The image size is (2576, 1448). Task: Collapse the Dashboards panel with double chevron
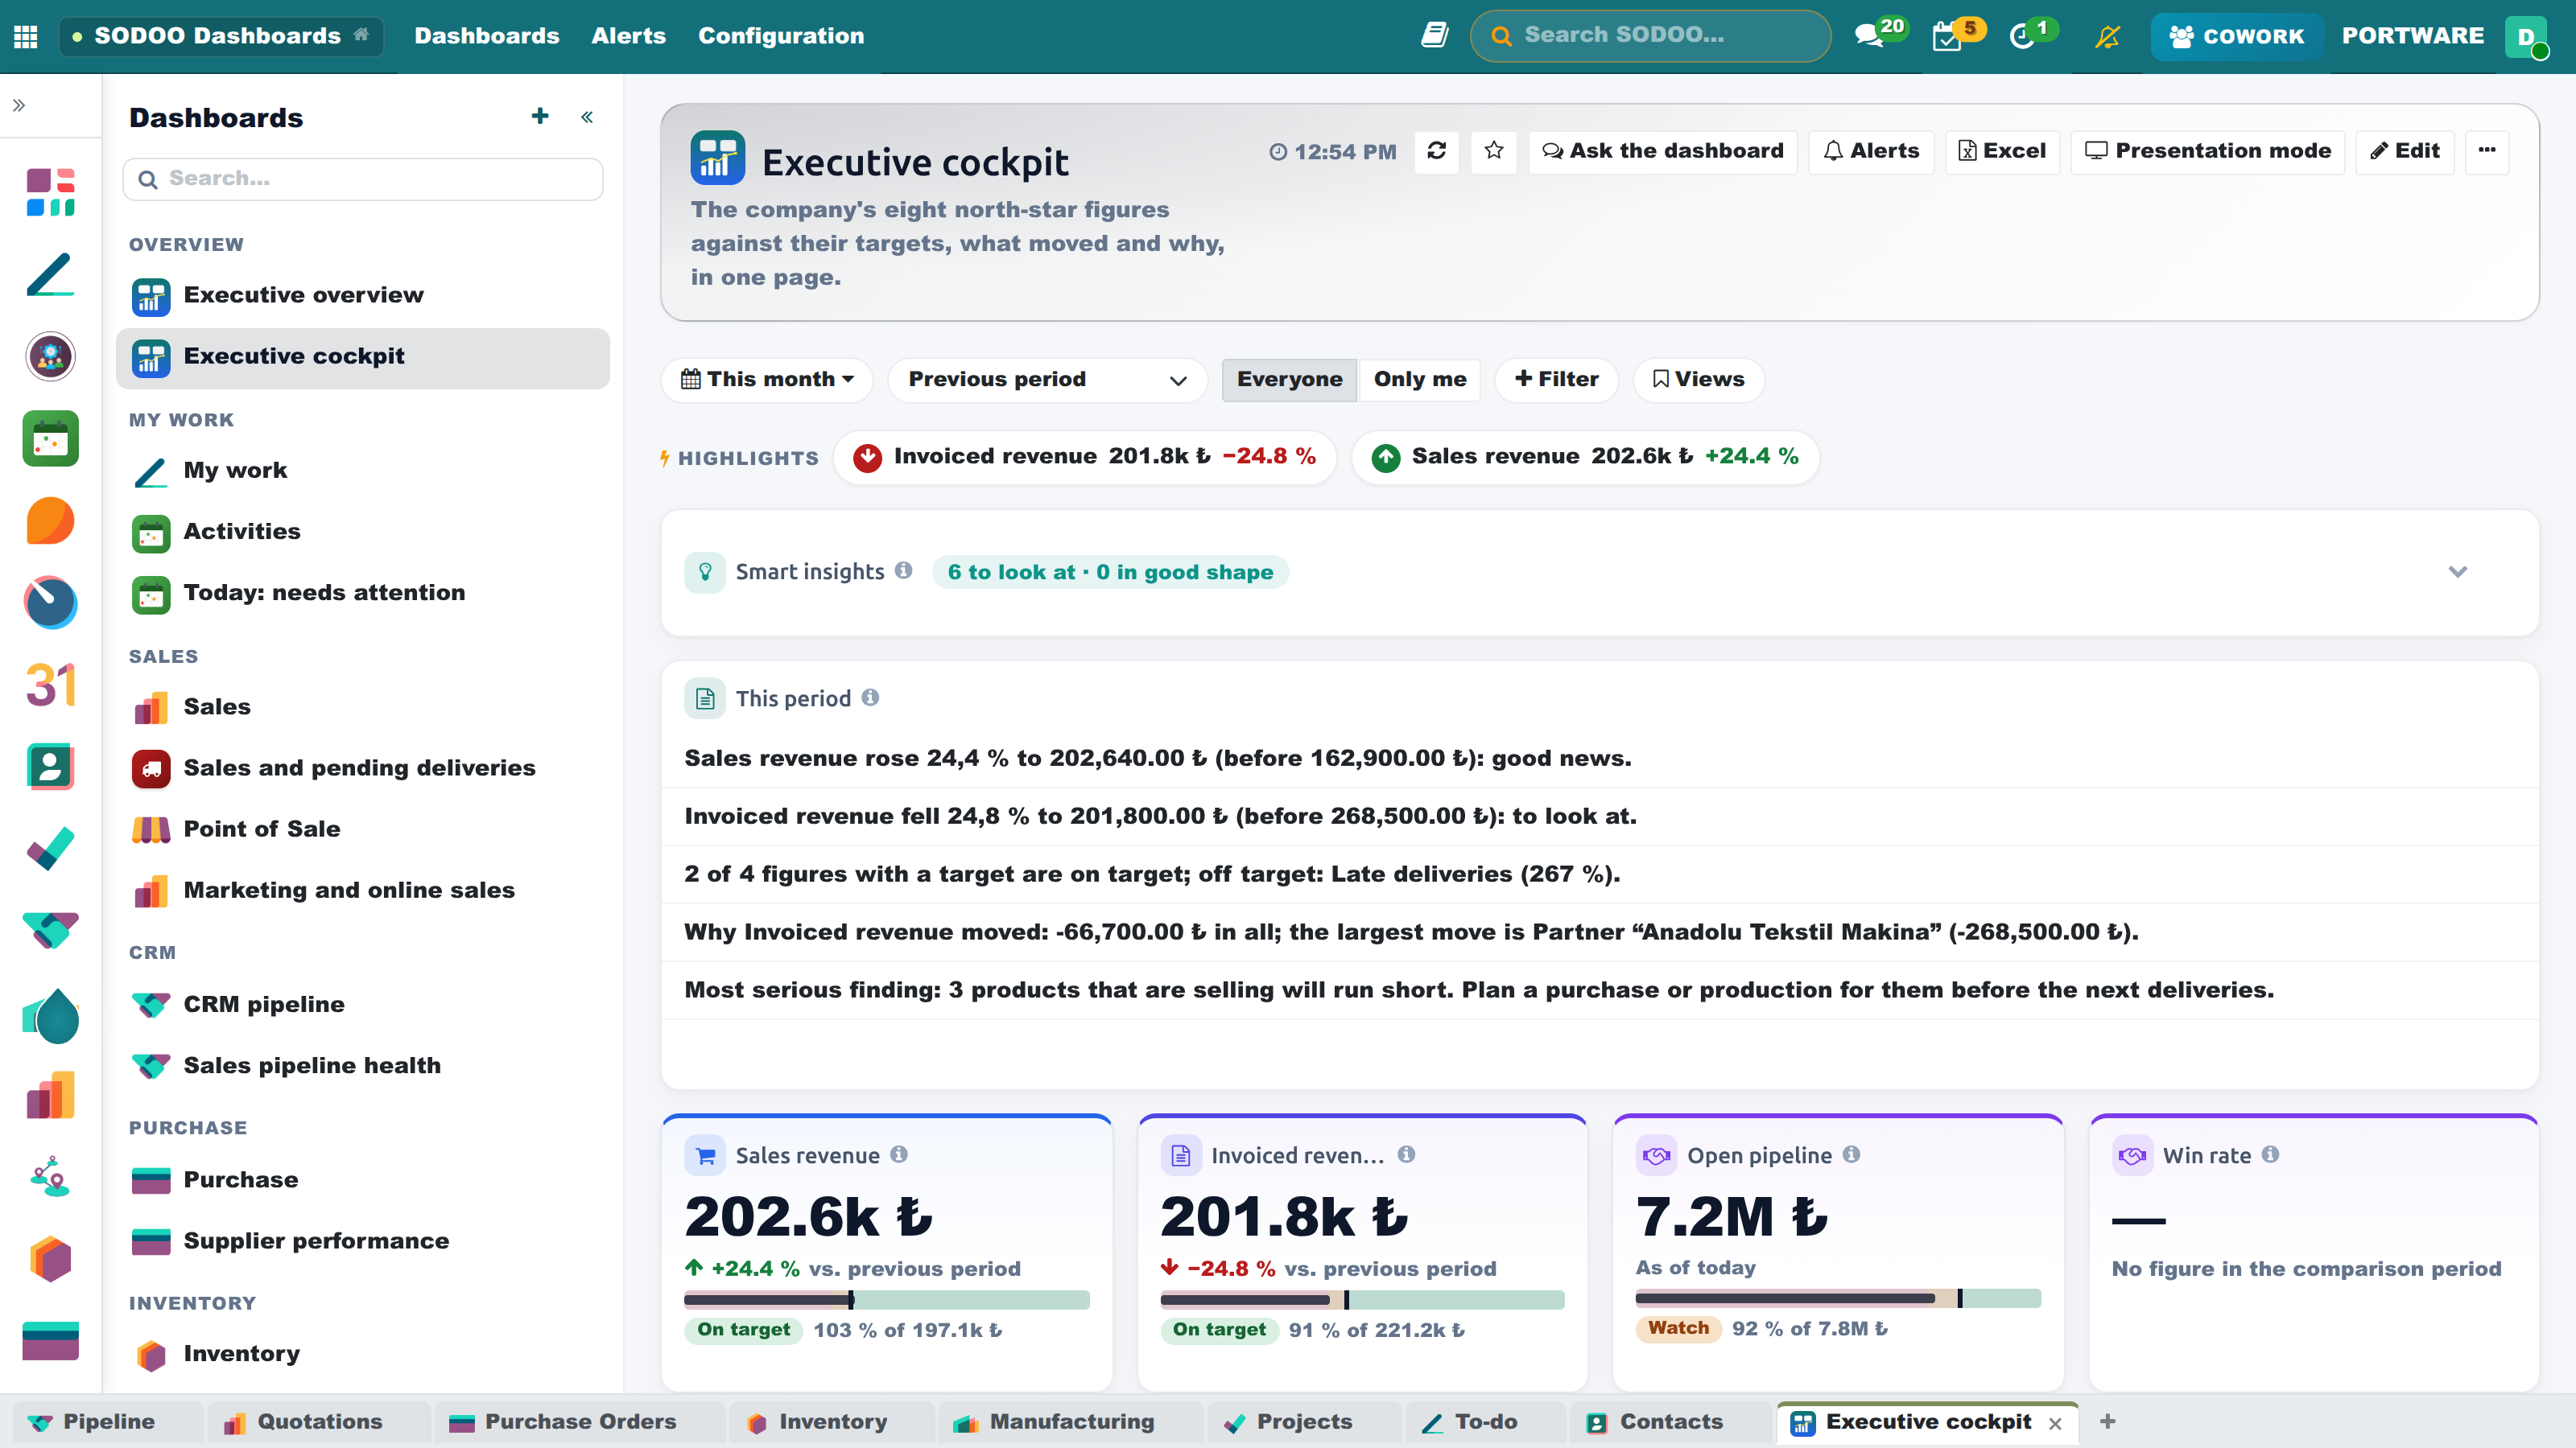point(587,117)
